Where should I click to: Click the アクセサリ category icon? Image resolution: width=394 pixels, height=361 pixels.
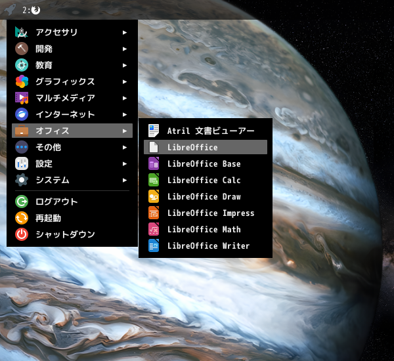point(22,32)
